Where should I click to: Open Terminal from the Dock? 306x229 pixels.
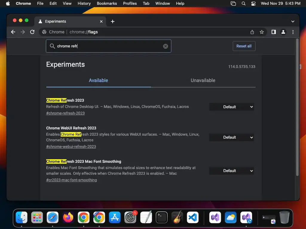pos(162,217)
